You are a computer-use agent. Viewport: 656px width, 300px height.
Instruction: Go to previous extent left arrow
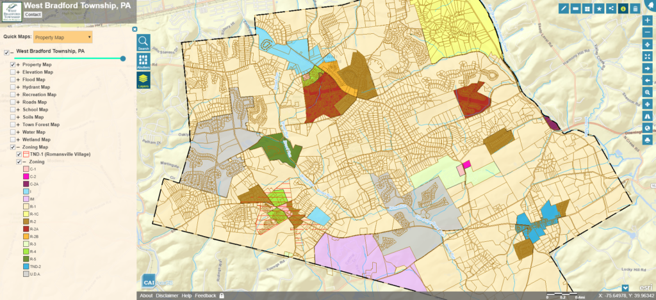pyautogui.click(x=648, y=80)
